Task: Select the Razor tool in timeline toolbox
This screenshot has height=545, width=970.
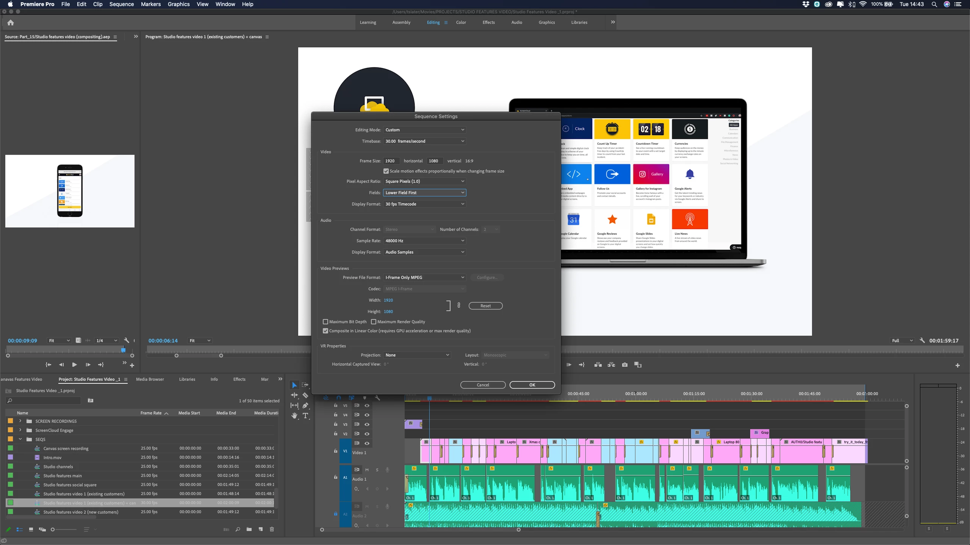Action: 305,395
